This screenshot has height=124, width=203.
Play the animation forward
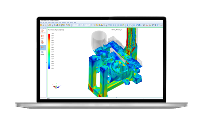coord(116,25)
